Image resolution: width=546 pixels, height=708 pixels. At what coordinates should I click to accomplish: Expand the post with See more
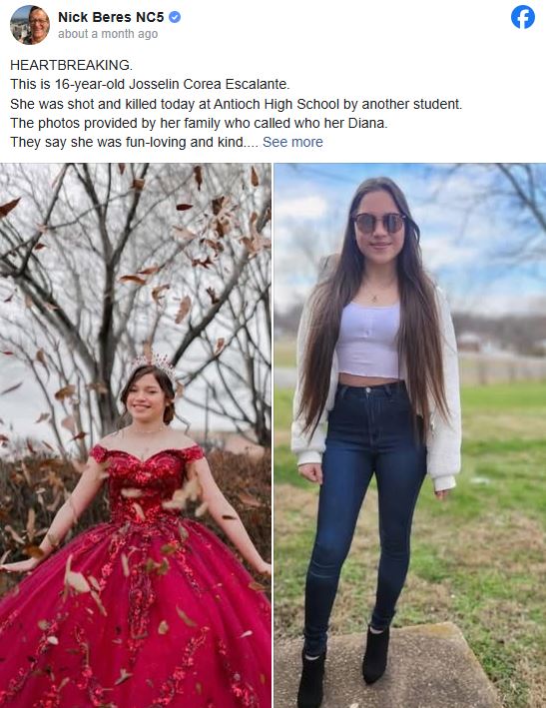pos(292,142)
